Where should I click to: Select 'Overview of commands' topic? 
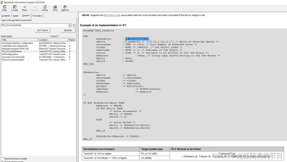click(13, 57)
